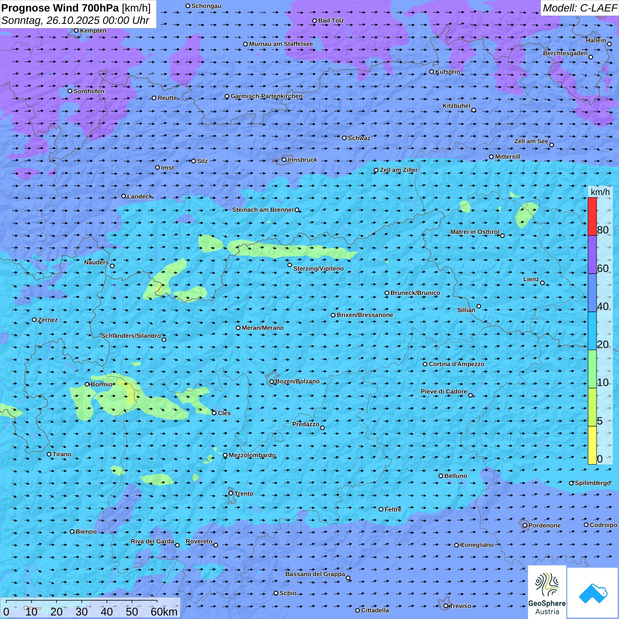
Task: Select the Trento city label
Action: click(x=244, y=493)
